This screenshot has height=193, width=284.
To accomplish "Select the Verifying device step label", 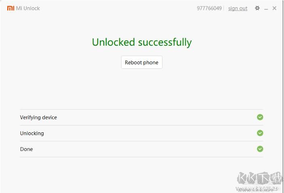I will point(38,118).
